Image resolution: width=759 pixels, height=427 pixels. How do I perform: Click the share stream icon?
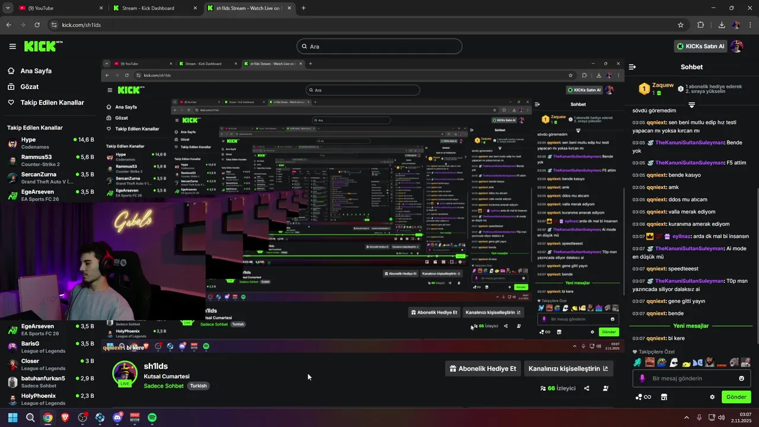(x=586, y=388)
